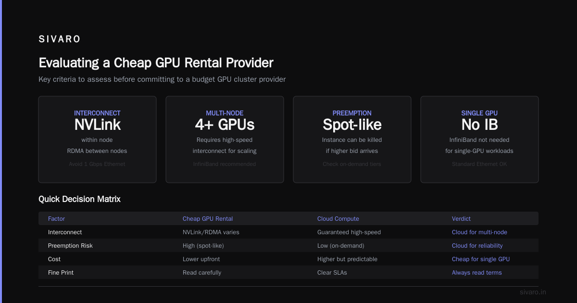Click the 'Lower upfront' cell
The width and height of the screenshot is (577, 303).
pos(201,259)
